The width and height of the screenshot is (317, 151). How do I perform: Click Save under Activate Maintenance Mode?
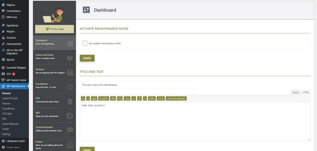coord(87,58)
